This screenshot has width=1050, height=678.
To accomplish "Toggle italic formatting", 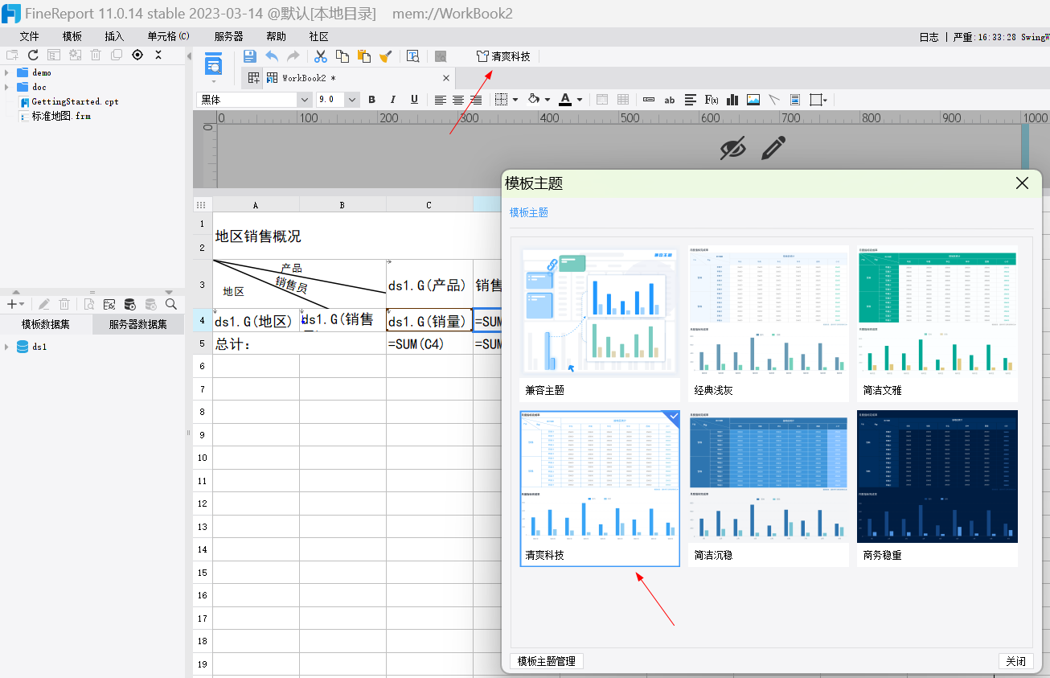I will (x=393, y=100).
